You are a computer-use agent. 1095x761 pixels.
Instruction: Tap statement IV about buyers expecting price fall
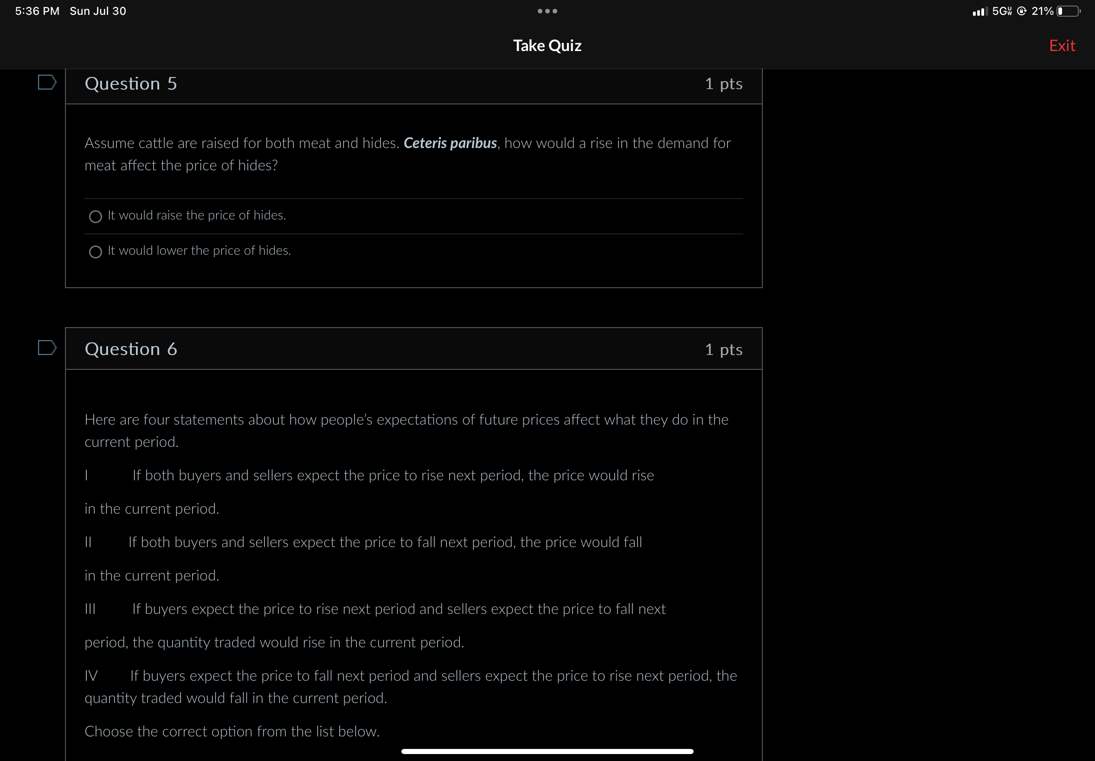[x=410, y=687]
